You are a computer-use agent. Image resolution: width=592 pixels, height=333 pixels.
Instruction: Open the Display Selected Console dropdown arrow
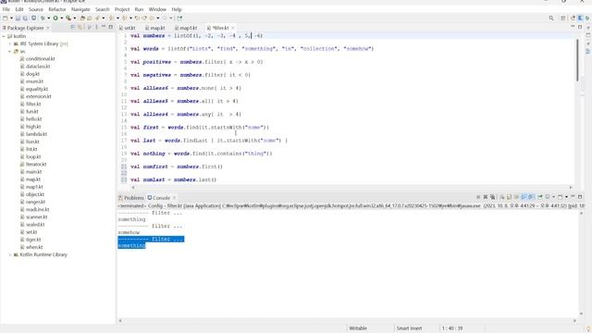pyautogui.click(x=553, y=197)
